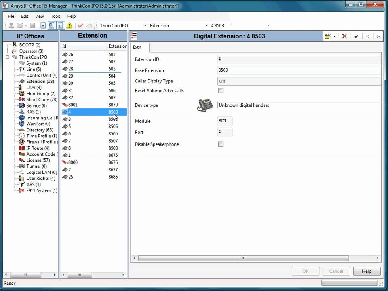Open Line (6) tree item

click(x=34, y=69)
